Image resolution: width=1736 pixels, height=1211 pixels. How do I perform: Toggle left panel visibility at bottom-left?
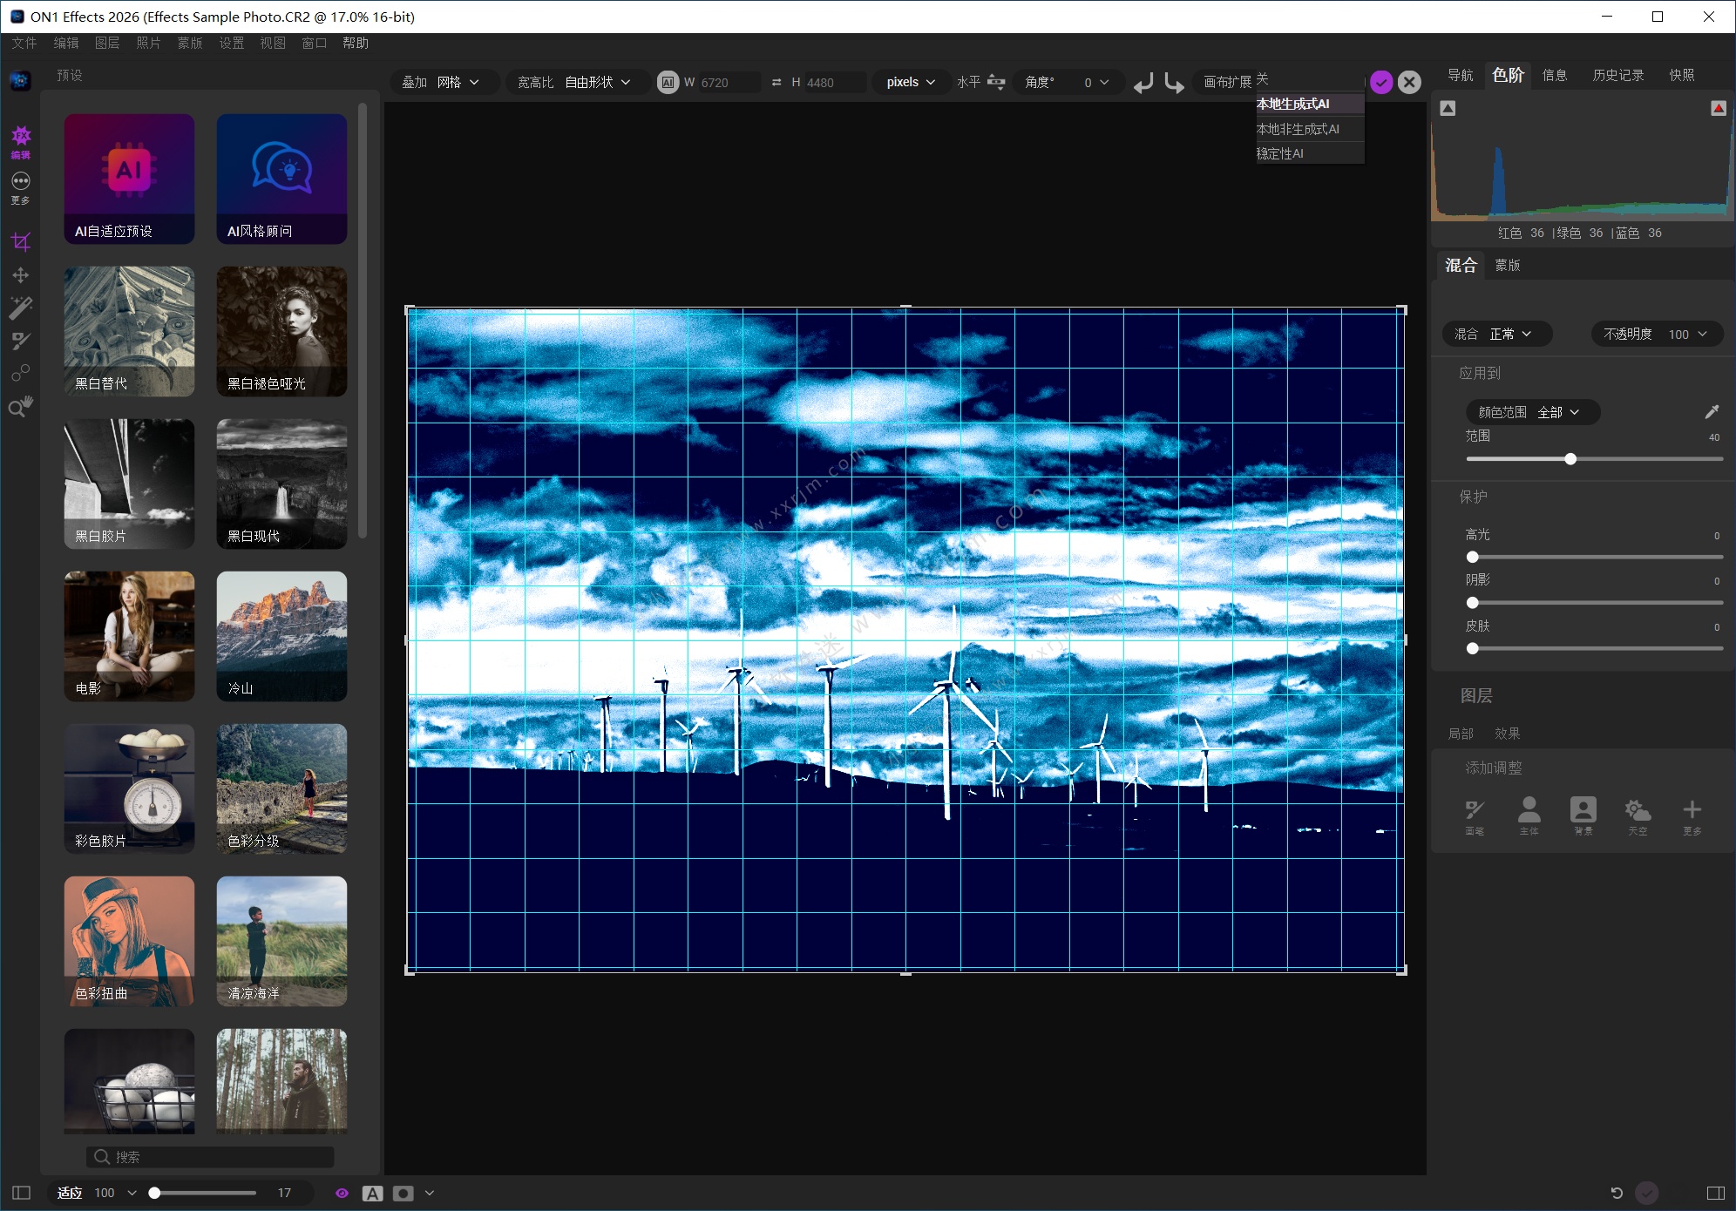(22, 1193)
